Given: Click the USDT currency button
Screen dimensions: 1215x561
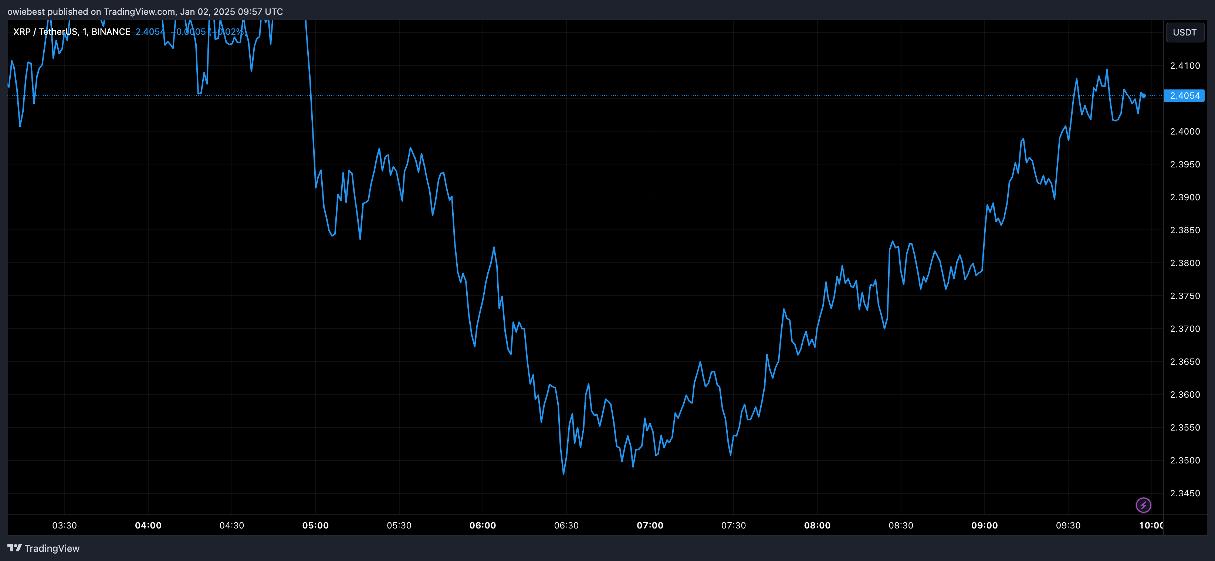Looking at the screenshot, I should coord(1185,33).
